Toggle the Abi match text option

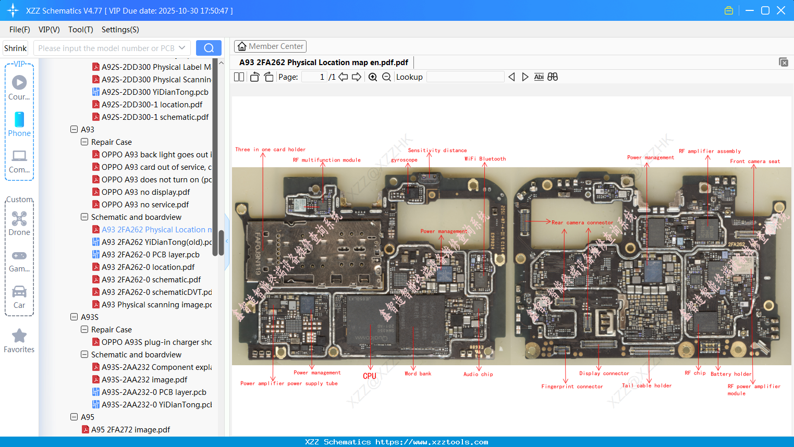click(539, 77)
